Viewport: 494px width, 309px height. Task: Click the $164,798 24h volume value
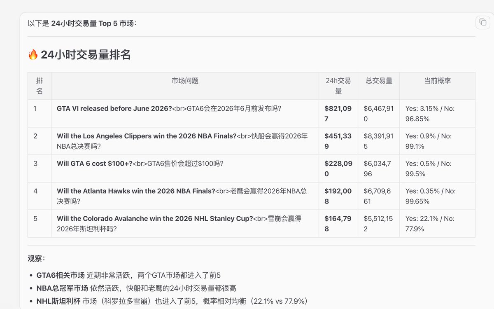tap(338, 224)
